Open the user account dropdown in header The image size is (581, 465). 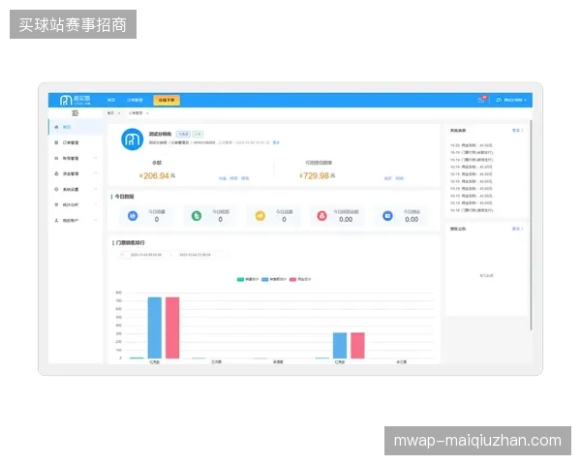(x=511, y=100)
